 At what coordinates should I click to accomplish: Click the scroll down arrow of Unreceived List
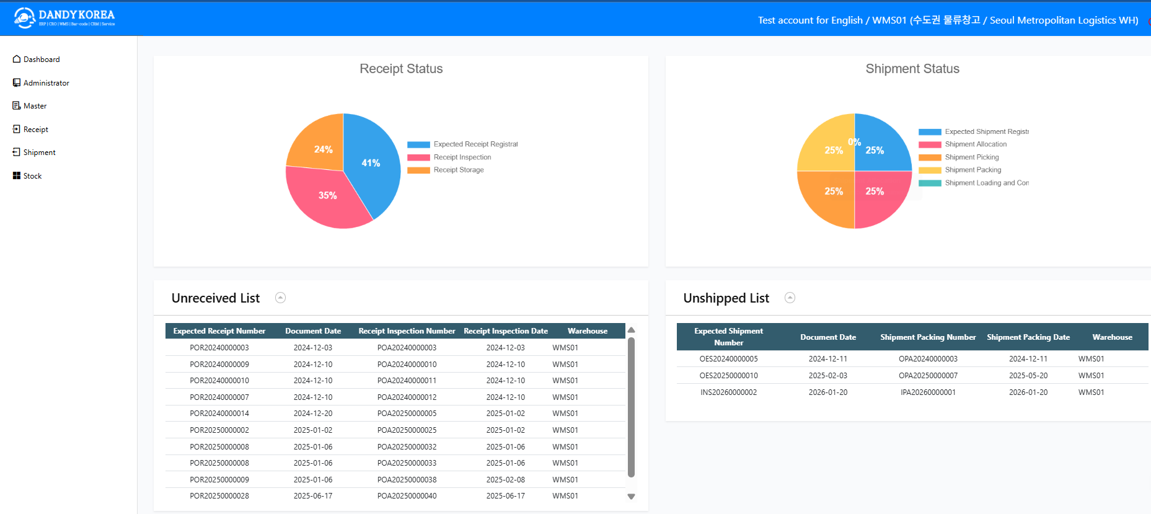632,497
